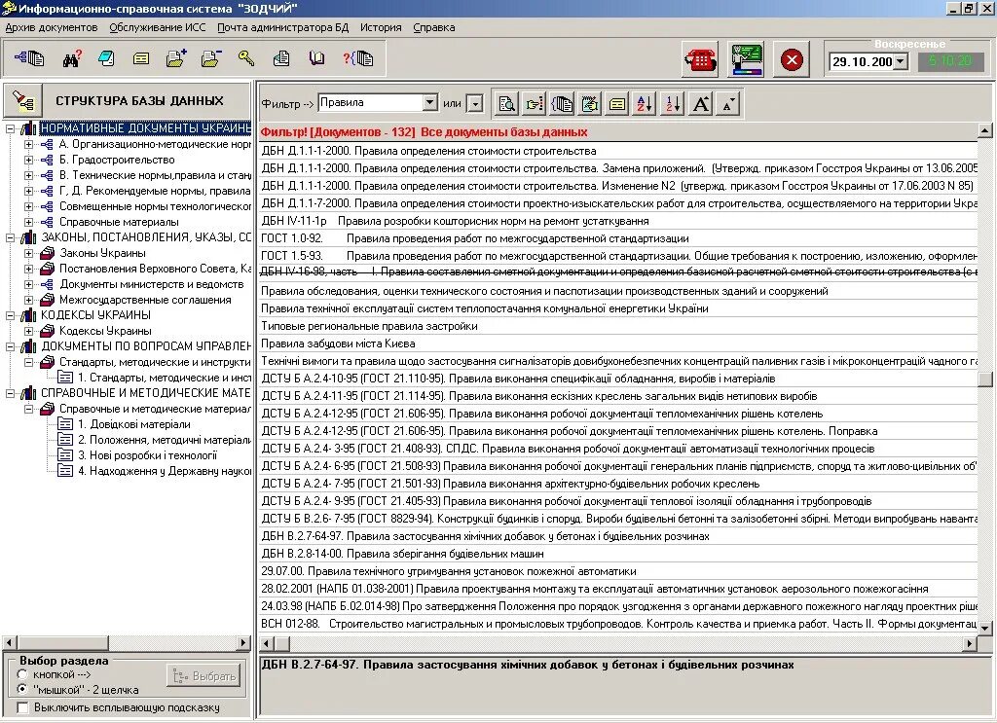Click the red question mark documents icon
Viewport: 997px width, 723px height.
[x=358, y=59]
